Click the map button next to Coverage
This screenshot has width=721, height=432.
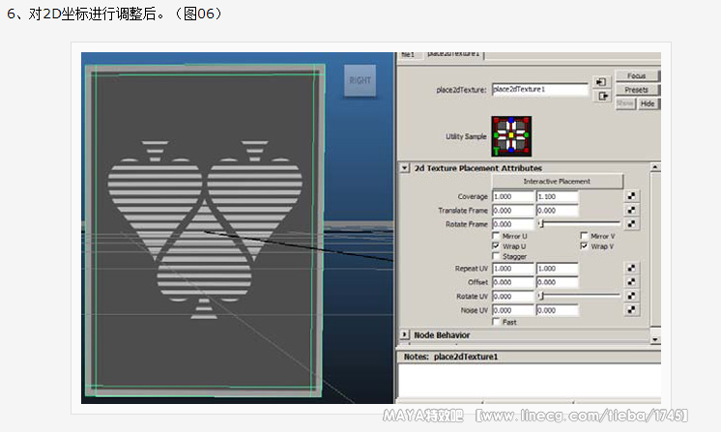click(x=631, y=196)
